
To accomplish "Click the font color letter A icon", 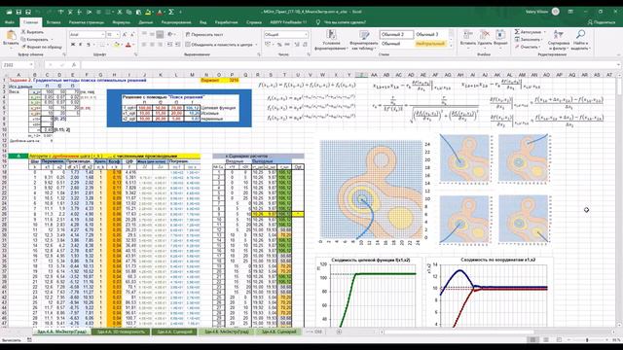I will [x=128, y=45].
